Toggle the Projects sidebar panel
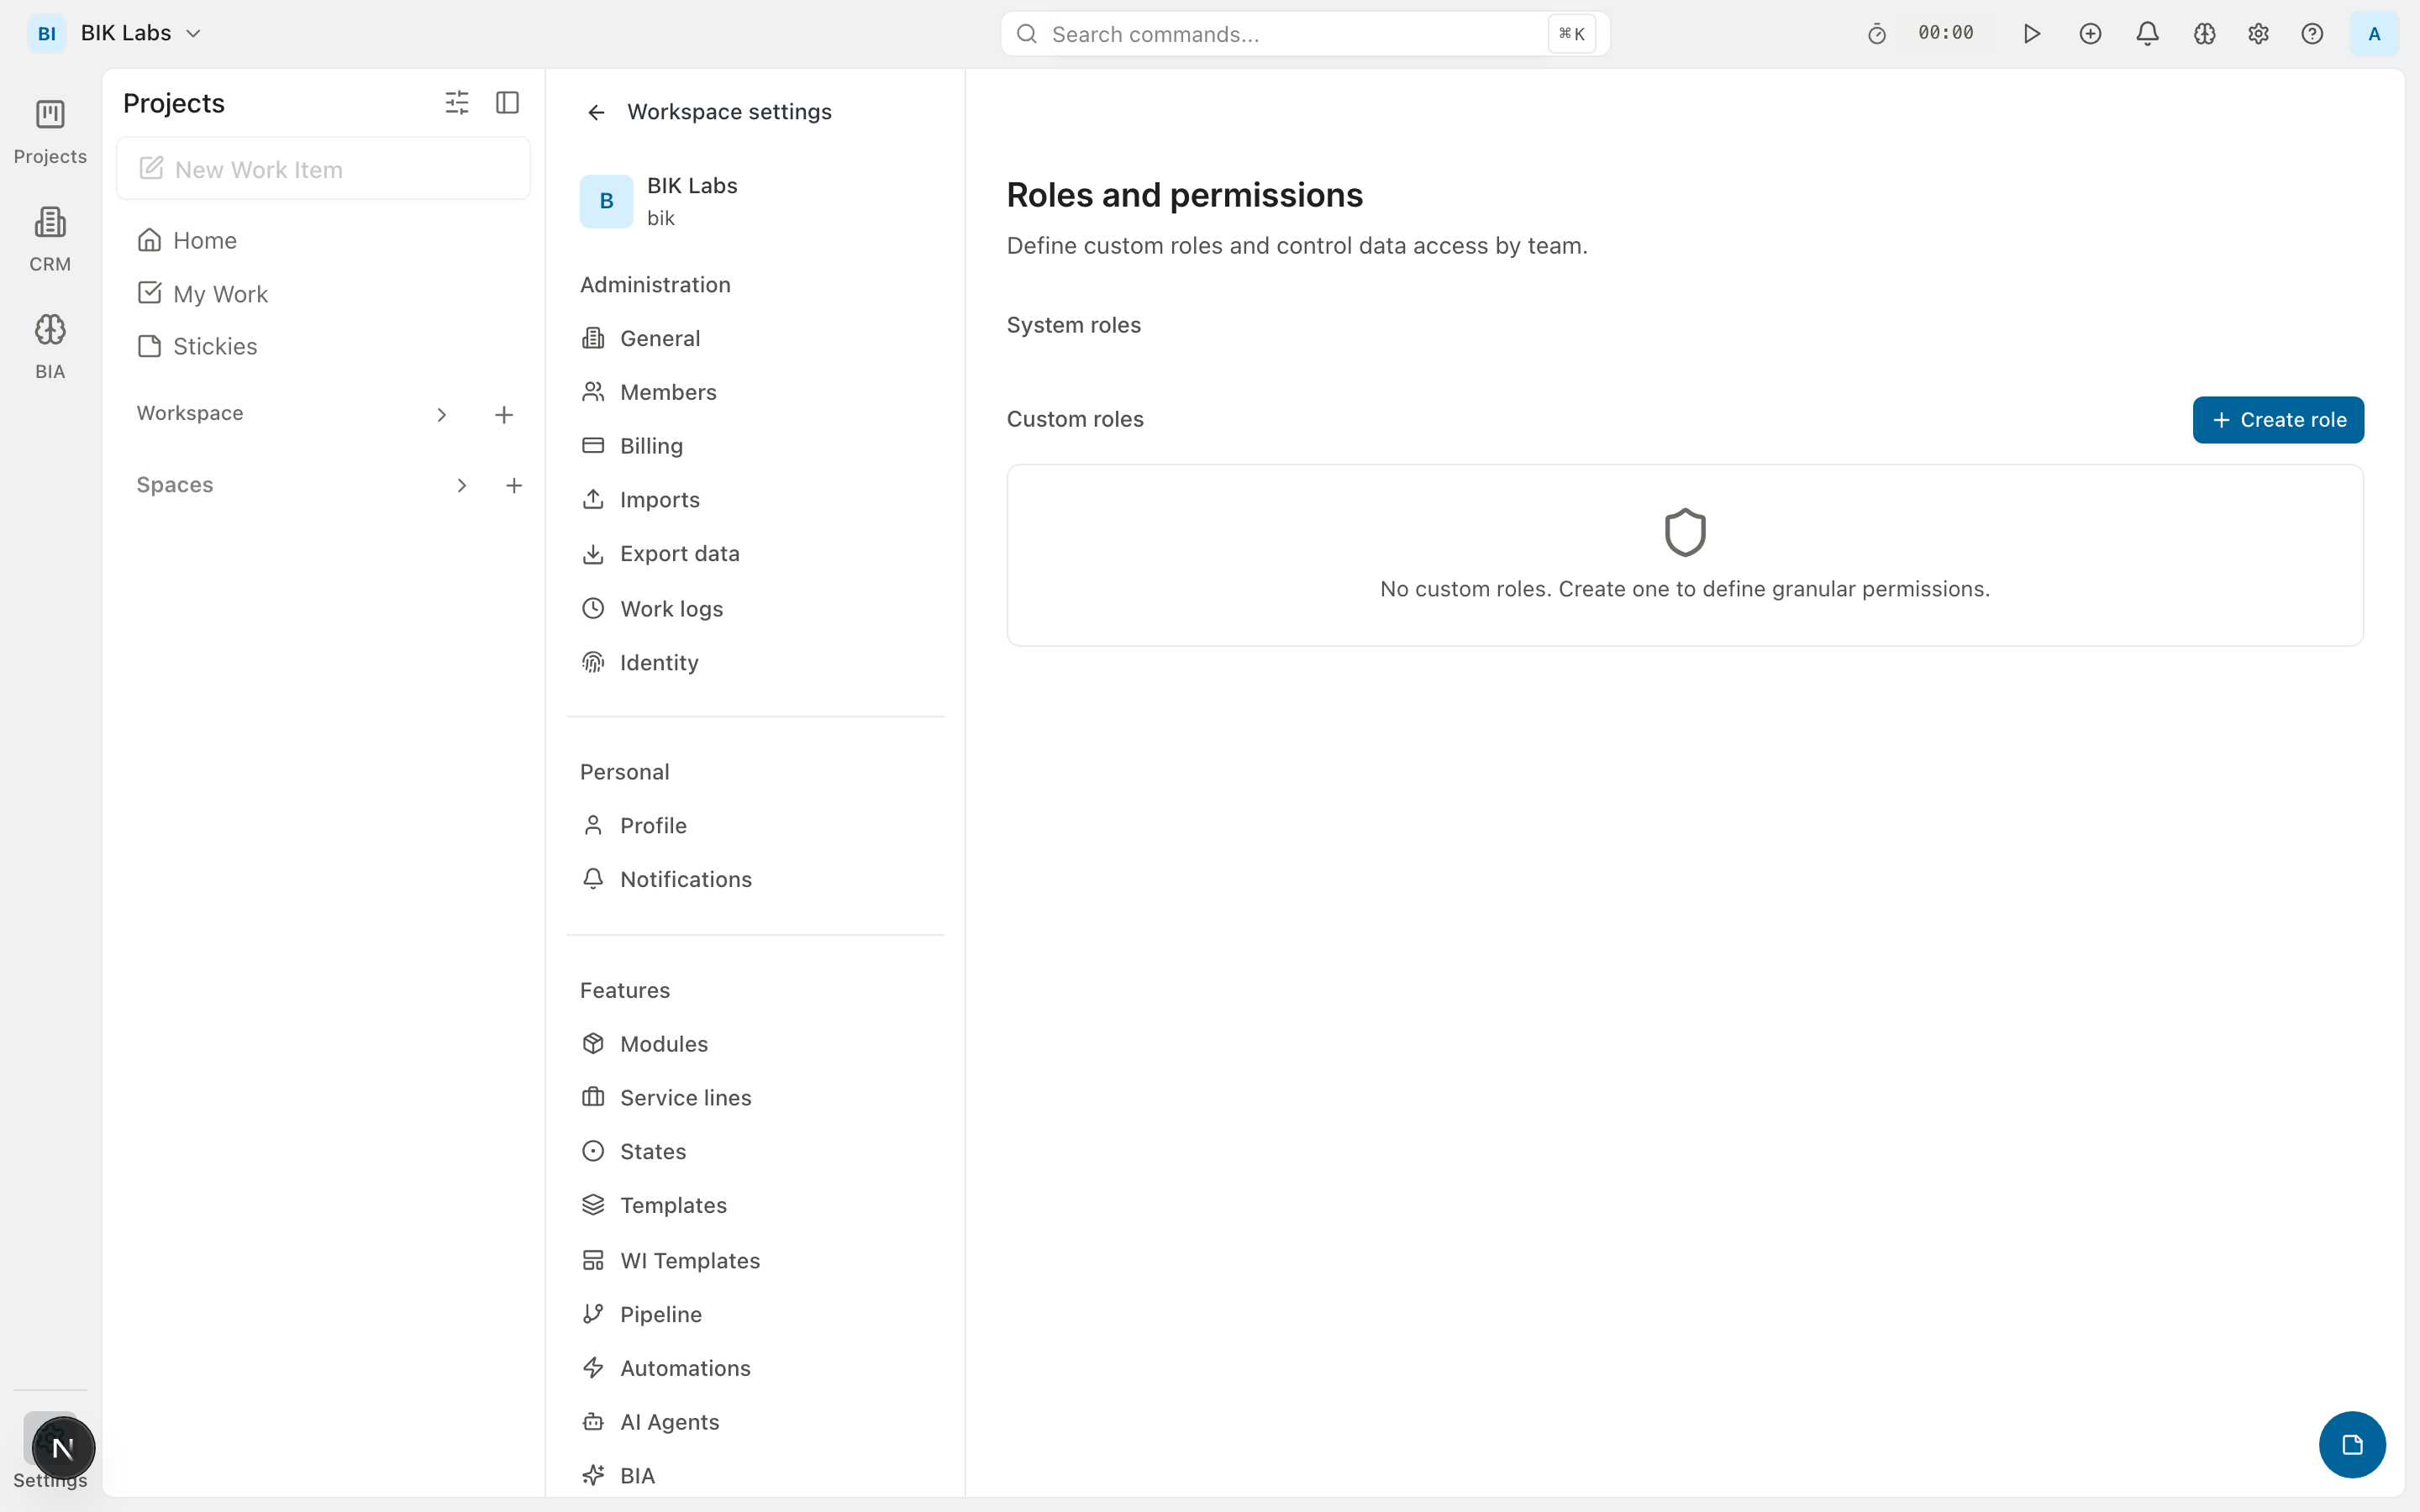This screenshot has width=2420, height=1512. [507, 102]
